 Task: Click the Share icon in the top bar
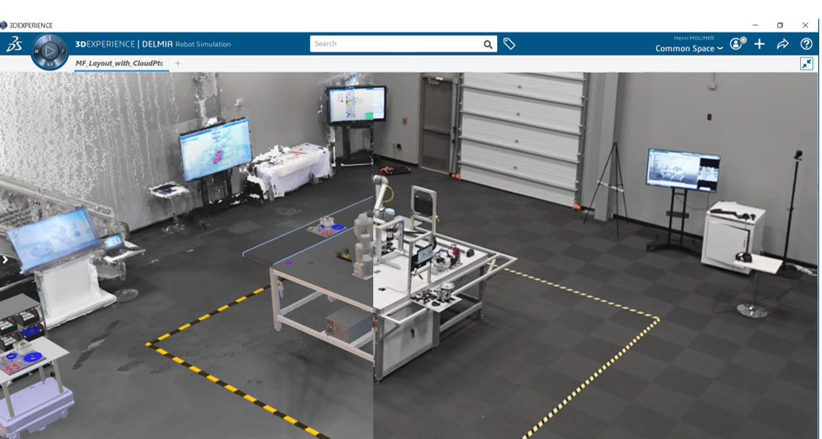[782, 43]
